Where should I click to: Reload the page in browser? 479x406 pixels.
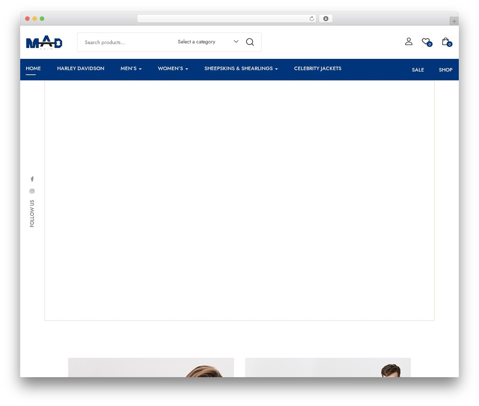coord(311,19)
